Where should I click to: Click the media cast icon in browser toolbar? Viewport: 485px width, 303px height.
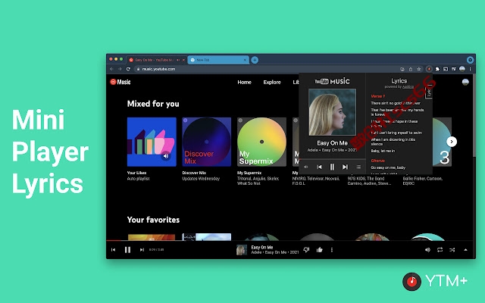click(446, 69)
